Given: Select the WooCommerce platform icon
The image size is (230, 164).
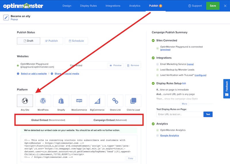Looking at the screenshot, I should (79, 101).
